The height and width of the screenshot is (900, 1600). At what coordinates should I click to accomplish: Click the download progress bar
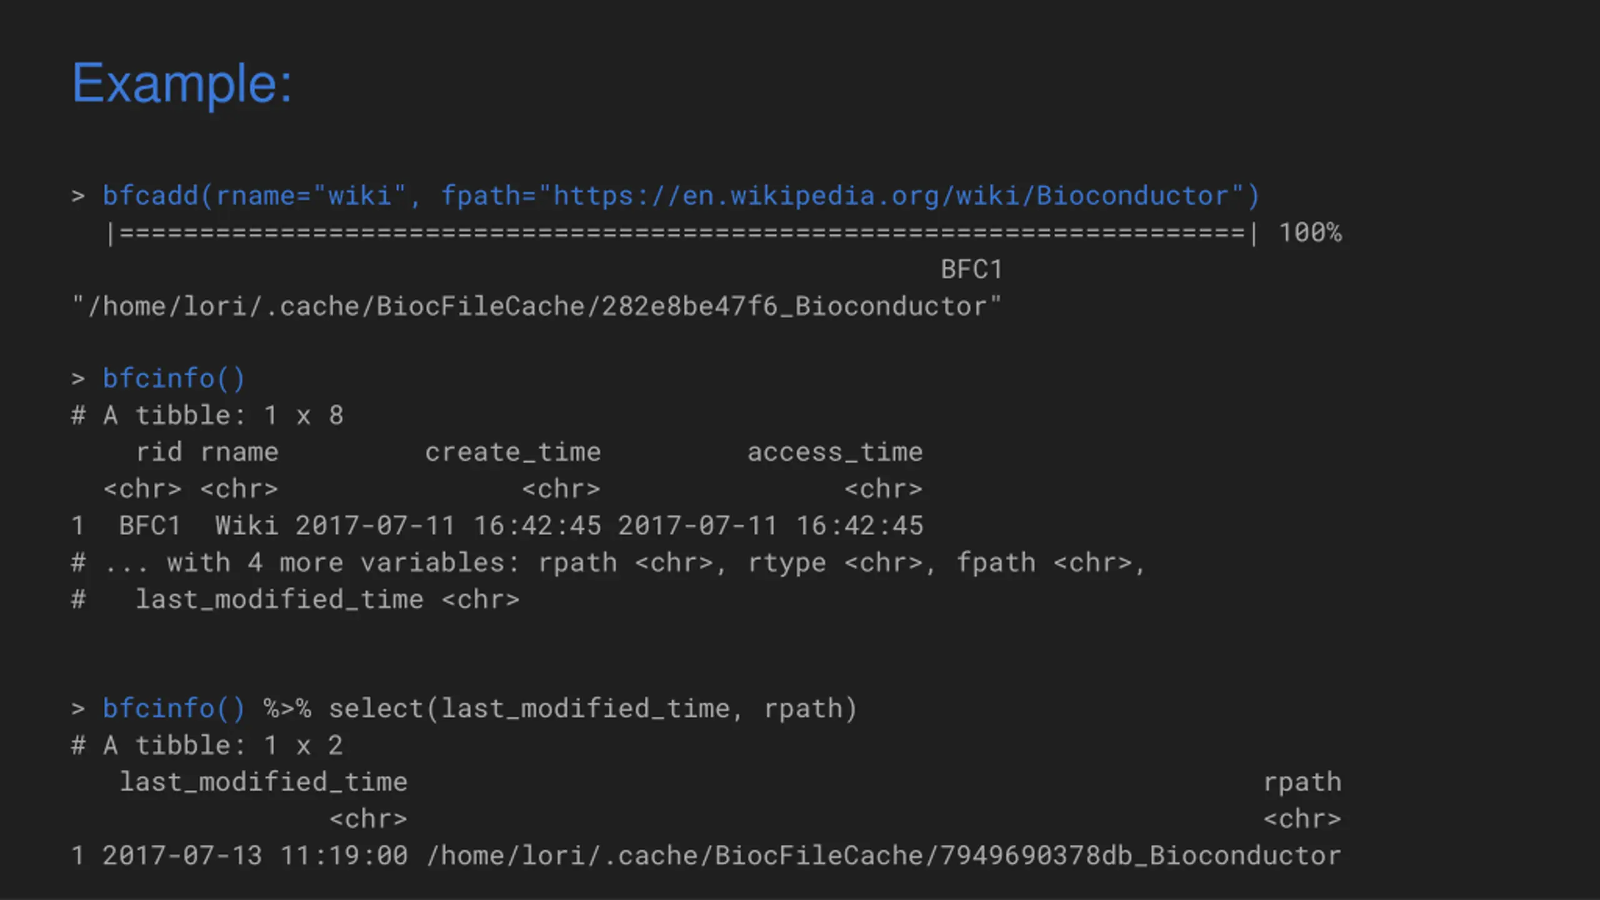click(681, 234)
